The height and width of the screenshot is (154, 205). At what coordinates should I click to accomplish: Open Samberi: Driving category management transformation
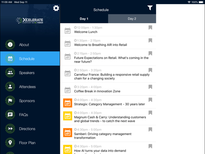(102, 136)
